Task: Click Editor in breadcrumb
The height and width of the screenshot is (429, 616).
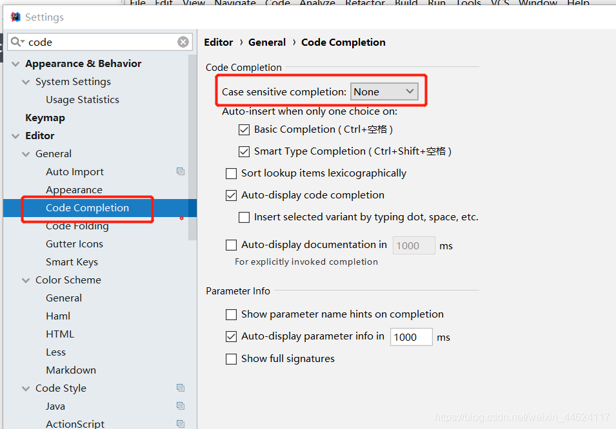Action: pyautogui.click(x=219, y=43)
